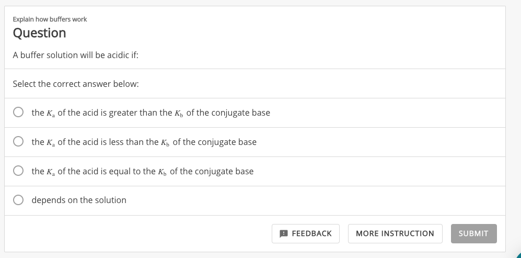Click the Ka symbol in the third answer
Image resolution: width=521 pixels, height=258 pixels.
point(51,172)
